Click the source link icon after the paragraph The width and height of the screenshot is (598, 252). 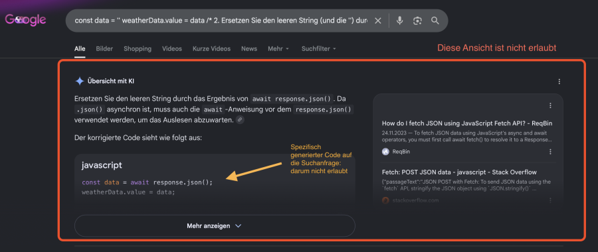[x=240, y=120]
